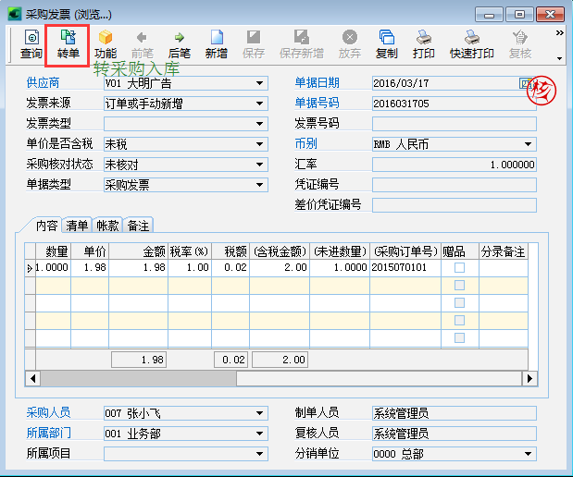Click the scrollbar left arrow
This screenshot has height=477, width=573.
click(33, 379)
